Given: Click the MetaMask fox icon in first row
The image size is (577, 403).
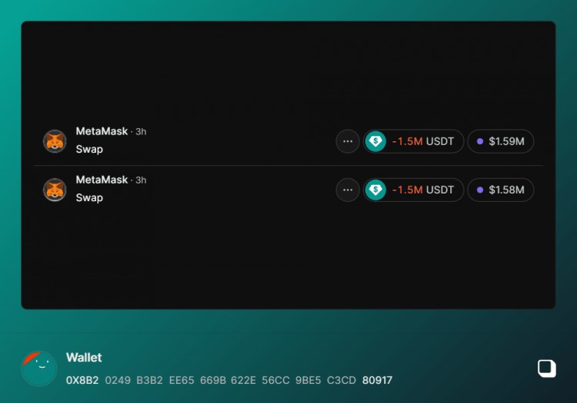Looking at the screenshot, I should click(x=55, y=141).
